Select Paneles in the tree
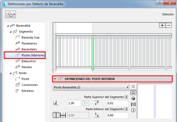Screen dimensions: 177x122 [27, 67]
